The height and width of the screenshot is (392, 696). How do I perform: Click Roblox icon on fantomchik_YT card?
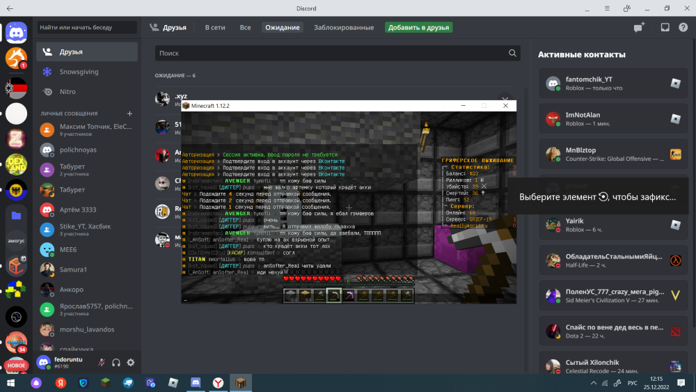tap(676, 84)
